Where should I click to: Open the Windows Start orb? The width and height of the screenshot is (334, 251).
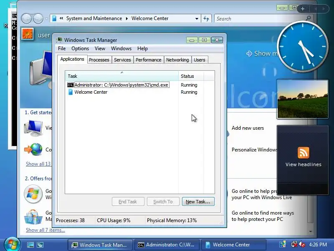click(13, 244)
